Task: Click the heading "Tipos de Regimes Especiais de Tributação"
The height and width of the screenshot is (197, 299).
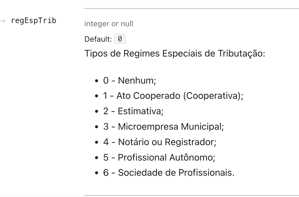Action: [x=175, y=53]
